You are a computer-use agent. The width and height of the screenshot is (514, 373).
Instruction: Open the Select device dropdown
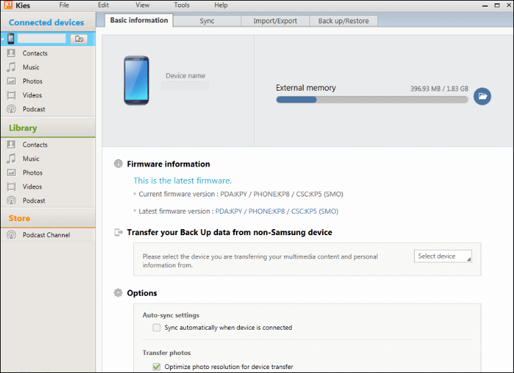pos(443,256)
